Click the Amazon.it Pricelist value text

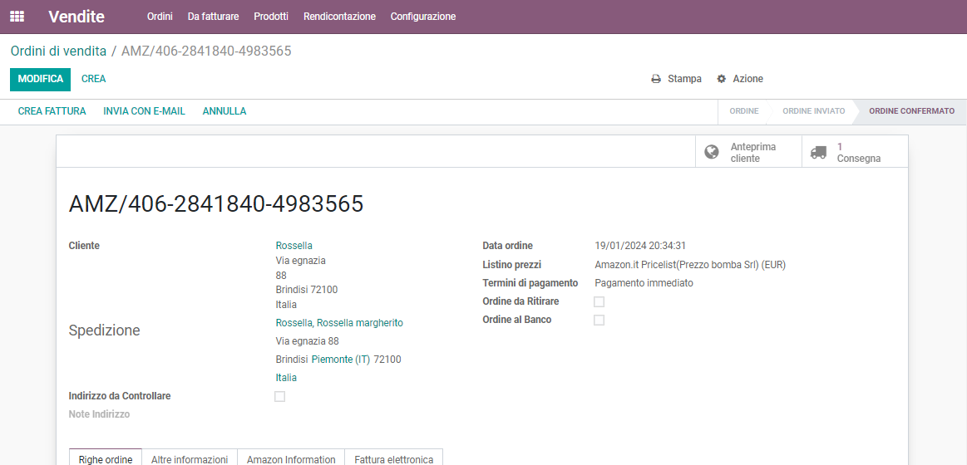[x=690, y=265]
